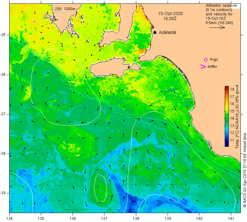Click the 15-Oct-2005 date text

point(171,14)
